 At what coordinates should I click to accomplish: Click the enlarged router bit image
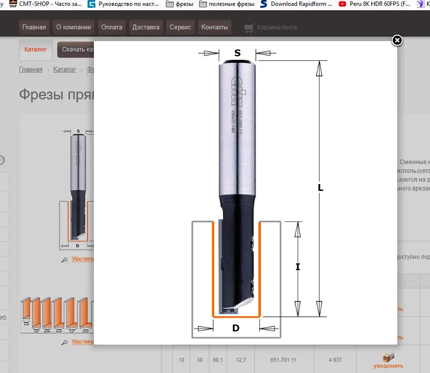coord(245,193)
